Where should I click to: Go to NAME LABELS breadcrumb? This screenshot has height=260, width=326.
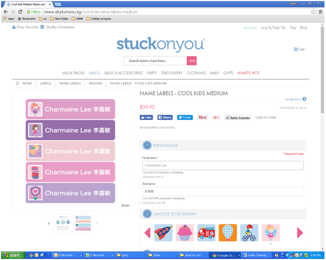coord(70,83)
